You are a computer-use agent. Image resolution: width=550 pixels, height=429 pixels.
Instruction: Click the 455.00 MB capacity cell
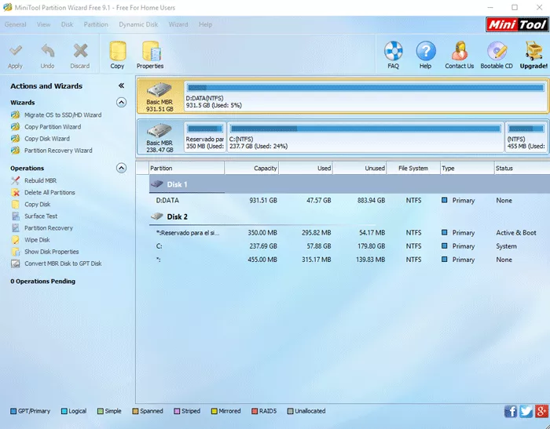point(262,260)
